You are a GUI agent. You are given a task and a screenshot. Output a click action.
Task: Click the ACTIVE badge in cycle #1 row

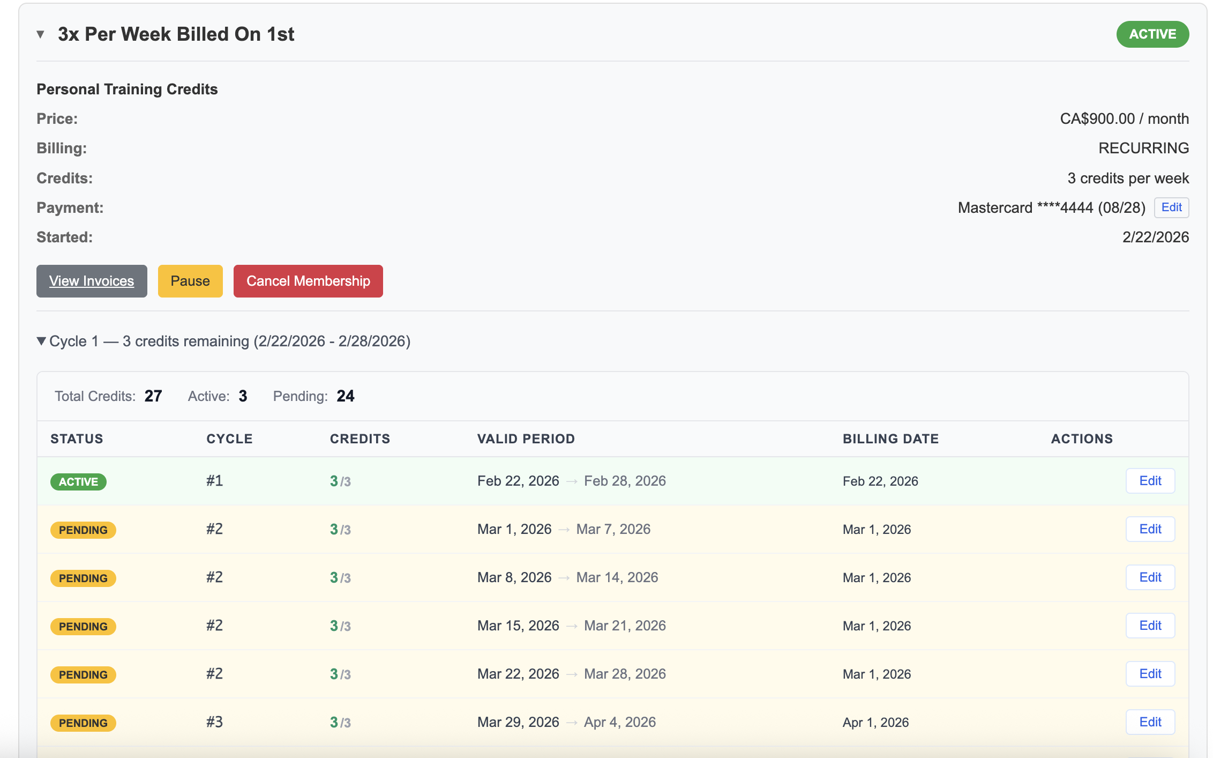78,482
